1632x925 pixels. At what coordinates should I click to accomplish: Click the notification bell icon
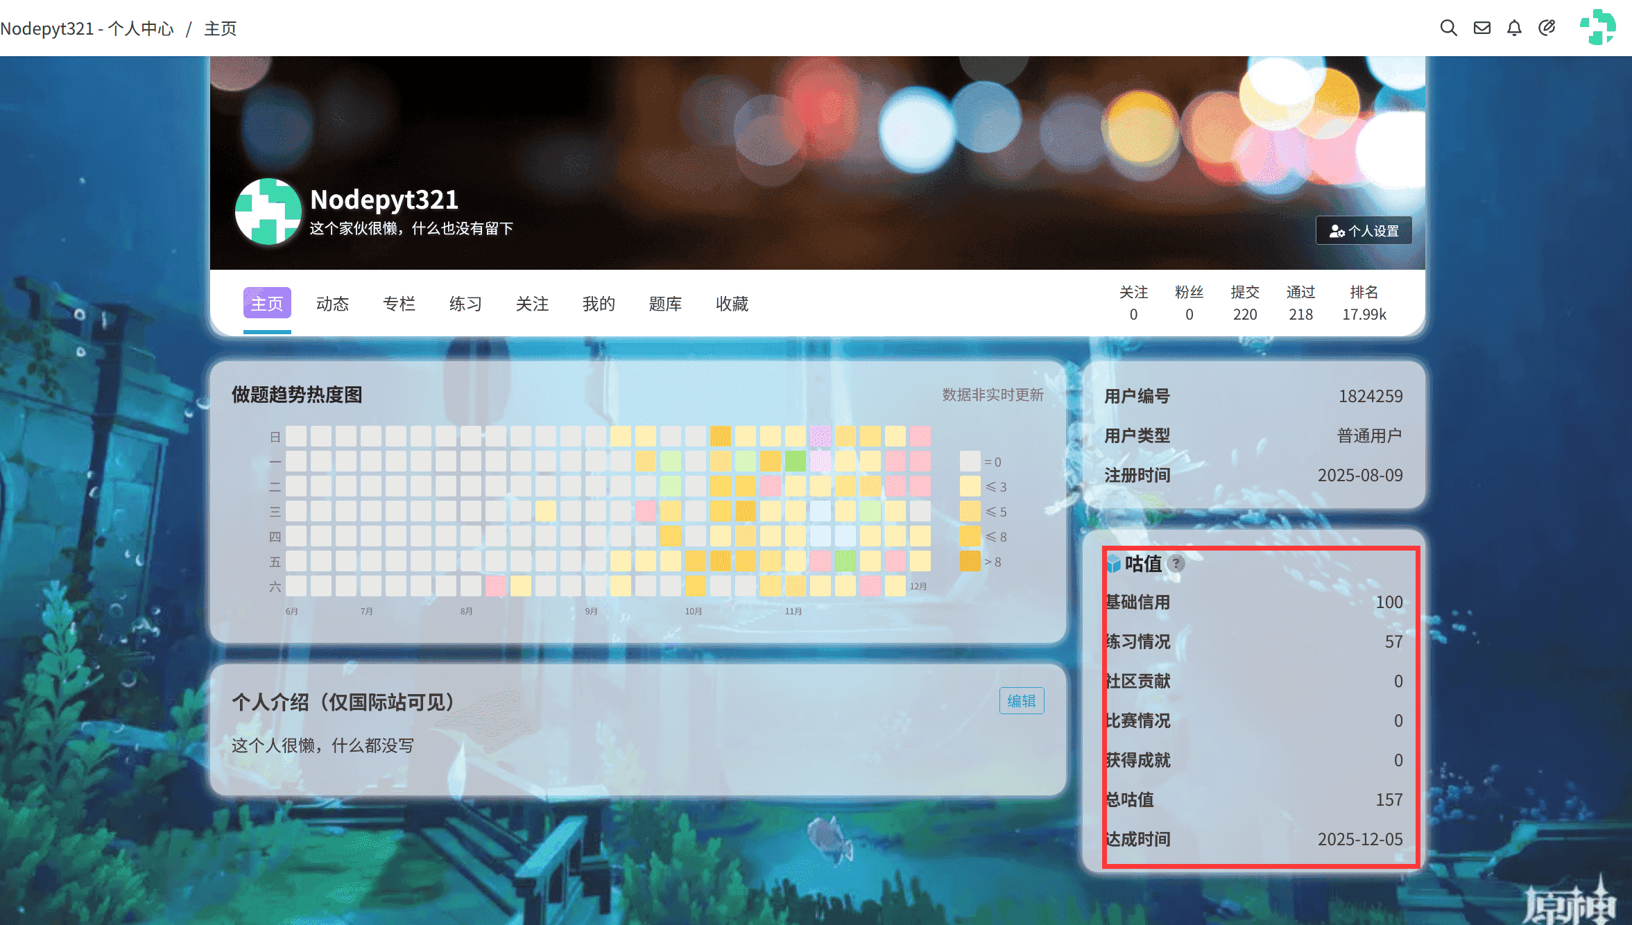[x=1514, y=28]
